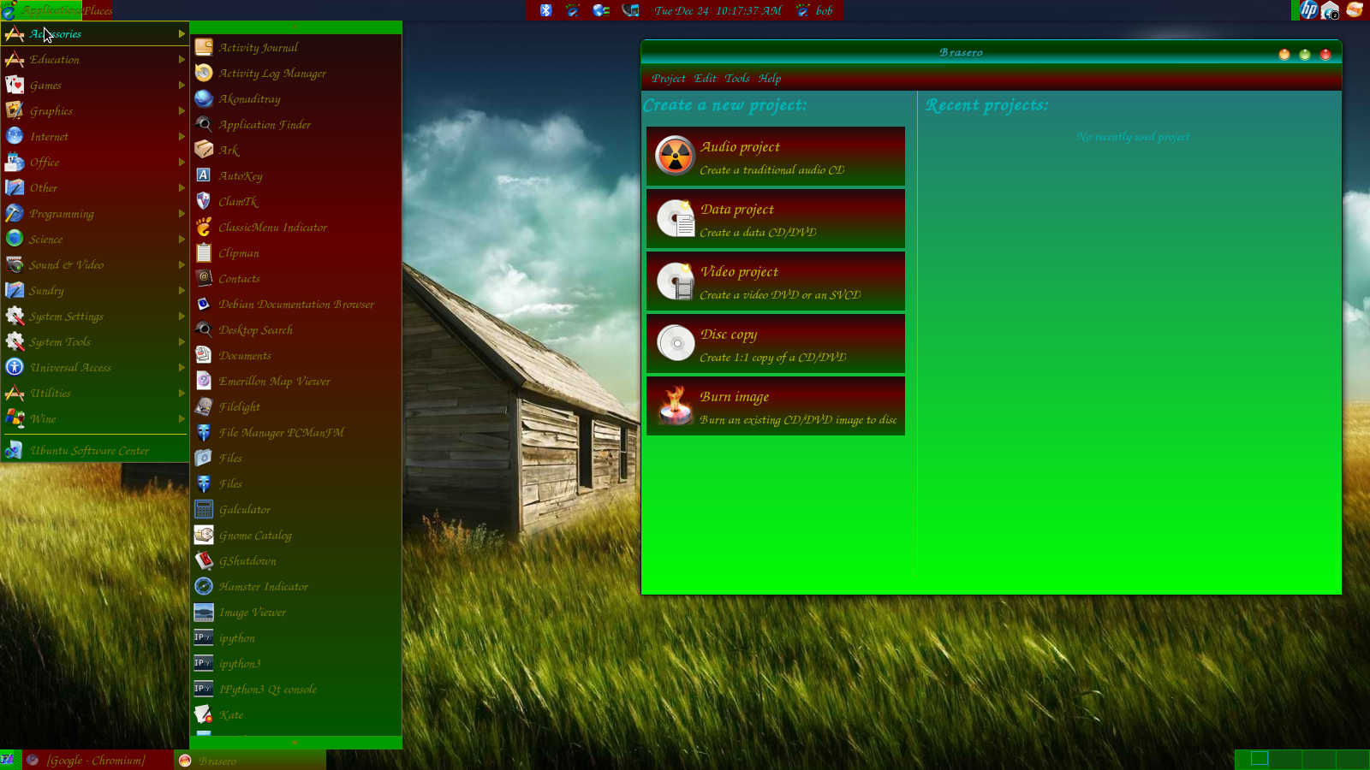Click the Data project disc icon
The height and width of the screenshot is (770, 1370).
coord(675,218)
